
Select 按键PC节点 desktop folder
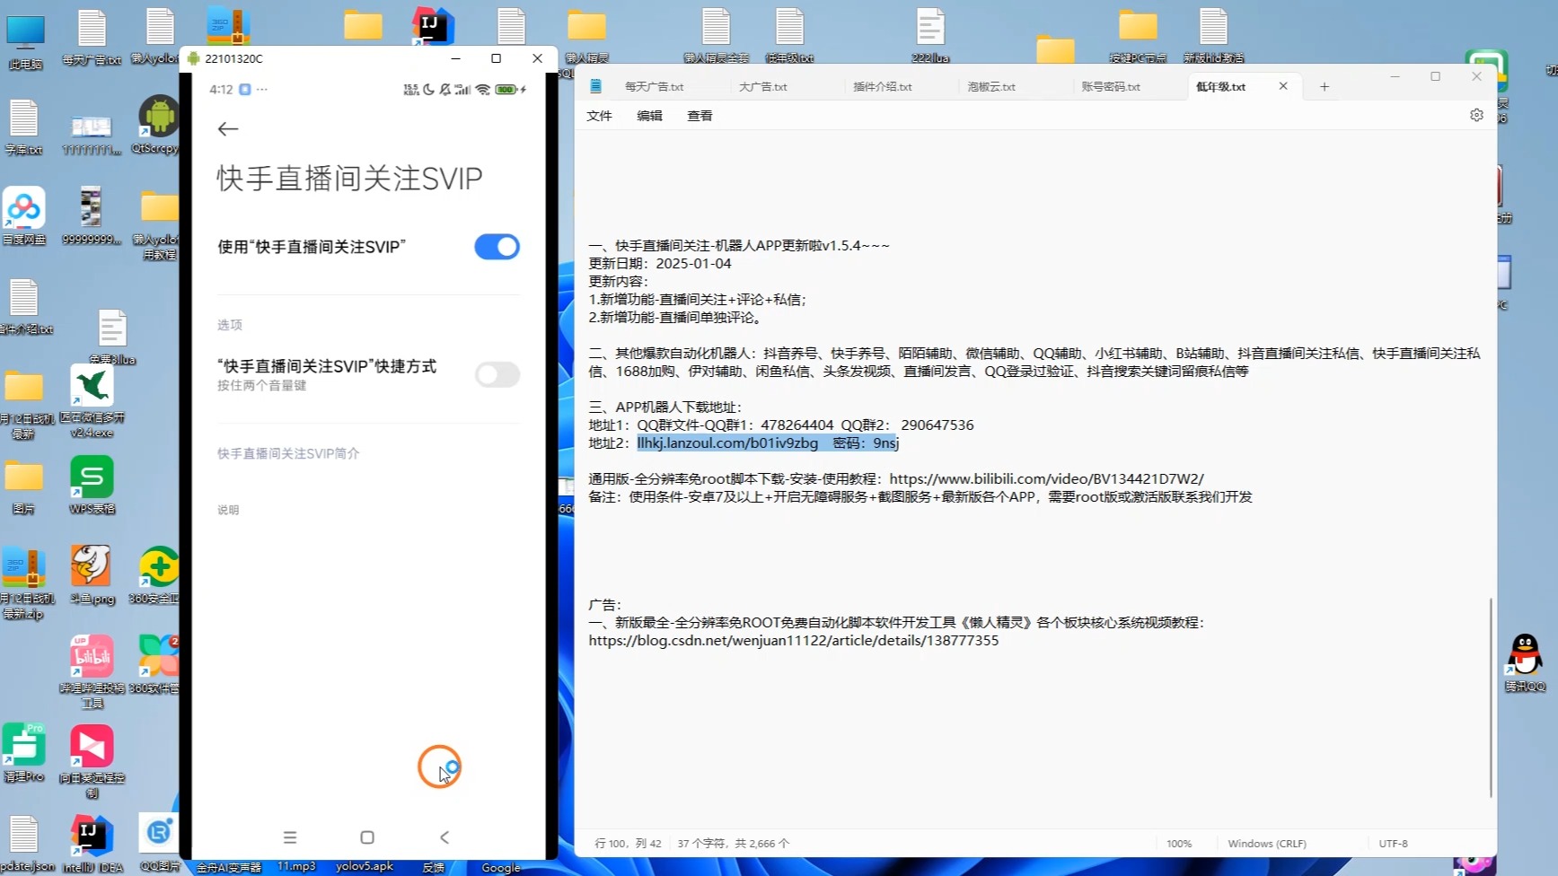1137,36
